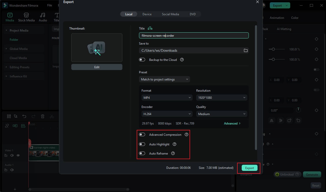Click the help icon next to Unlimited
326x192 pixels.
(x=297, y=174)
